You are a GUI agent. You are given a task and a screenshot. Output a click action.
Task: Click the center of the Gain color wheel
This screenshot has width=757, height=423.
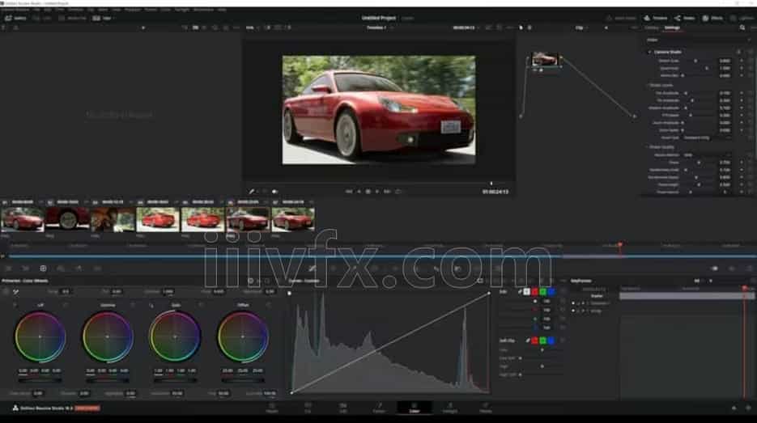click(x=175, y=336)
